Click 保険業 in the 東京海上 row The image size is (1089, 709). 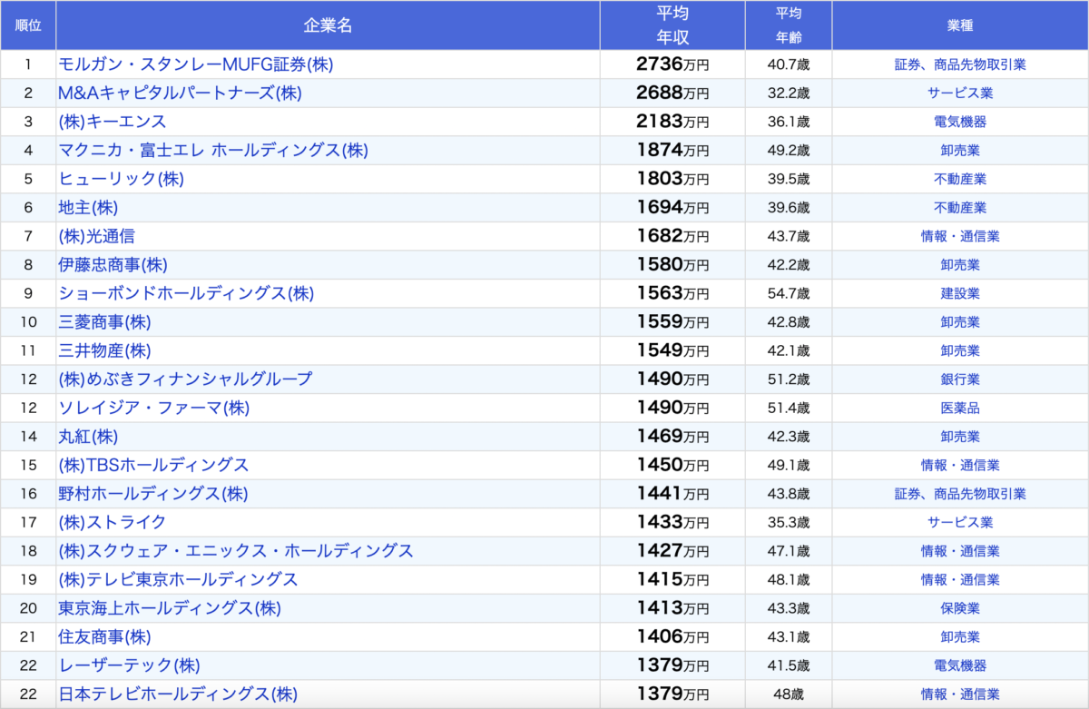click(x=960, y=607)
